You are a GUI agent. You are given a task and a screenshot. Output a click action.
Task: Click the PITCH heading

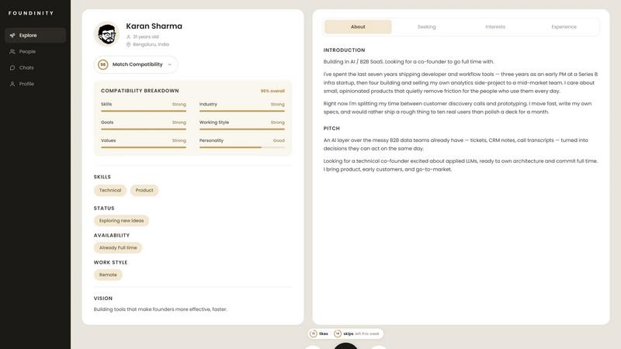tap(331, 129)
